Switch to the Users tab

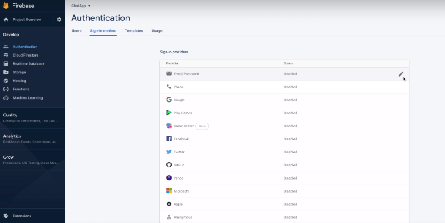click(x=76, y=31)
